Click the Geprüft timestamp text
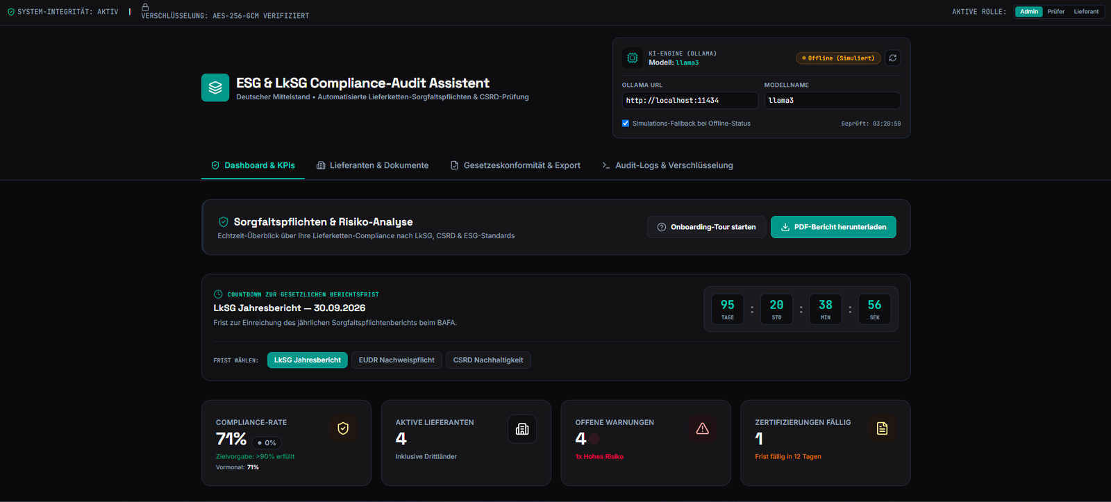The width and height of the screenshot is (1111, 502). tap(871, 124)
